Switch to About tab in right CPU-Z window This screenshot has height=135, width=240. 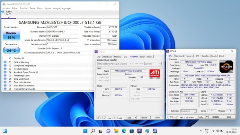click(221, 56)
